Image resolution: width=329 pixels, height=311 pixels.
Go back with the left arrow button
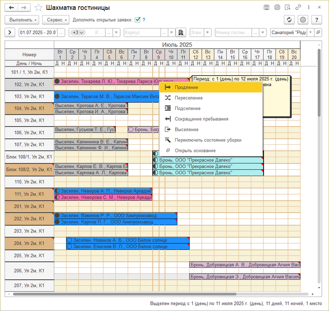click(x=11, y=8)
